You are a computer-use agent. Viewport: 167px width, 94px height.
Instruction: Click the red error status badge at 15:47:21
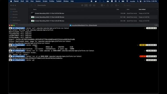(143, 56)
